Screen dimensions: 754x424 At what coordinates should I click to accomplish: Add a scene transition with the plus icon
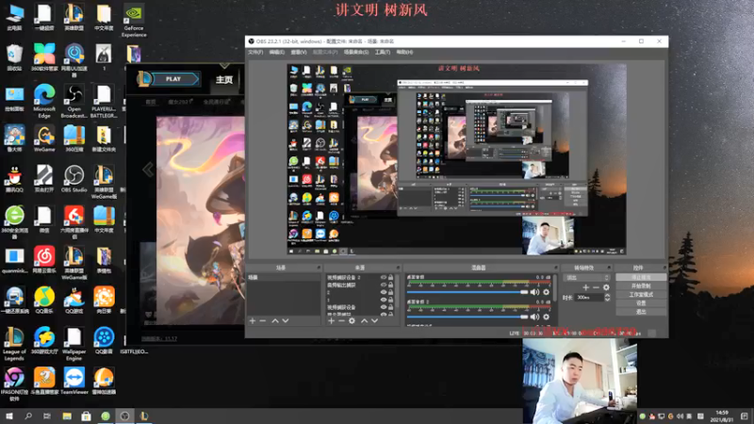(x=585, y=287)
